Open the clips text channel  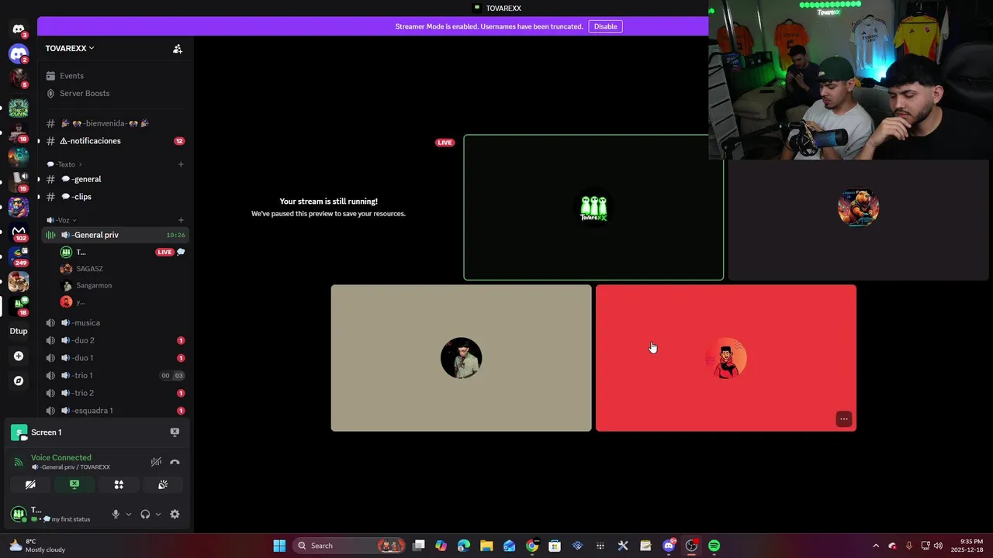(115, 197)
